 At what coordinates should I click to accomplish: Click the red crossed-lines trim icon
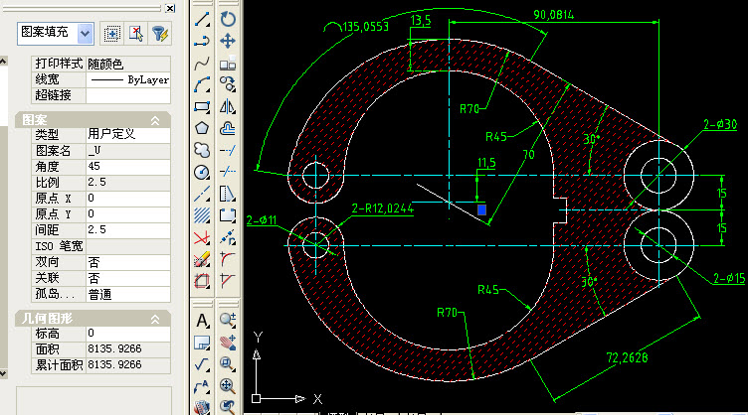[202, 237]
